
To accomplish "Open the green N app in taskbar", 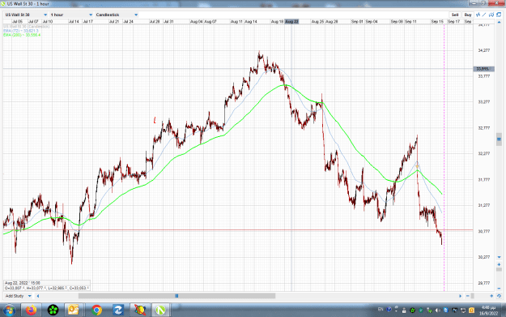I will click(160, 311).
